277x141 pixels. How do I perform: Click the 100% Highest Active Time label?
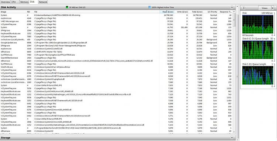[163, 7]
